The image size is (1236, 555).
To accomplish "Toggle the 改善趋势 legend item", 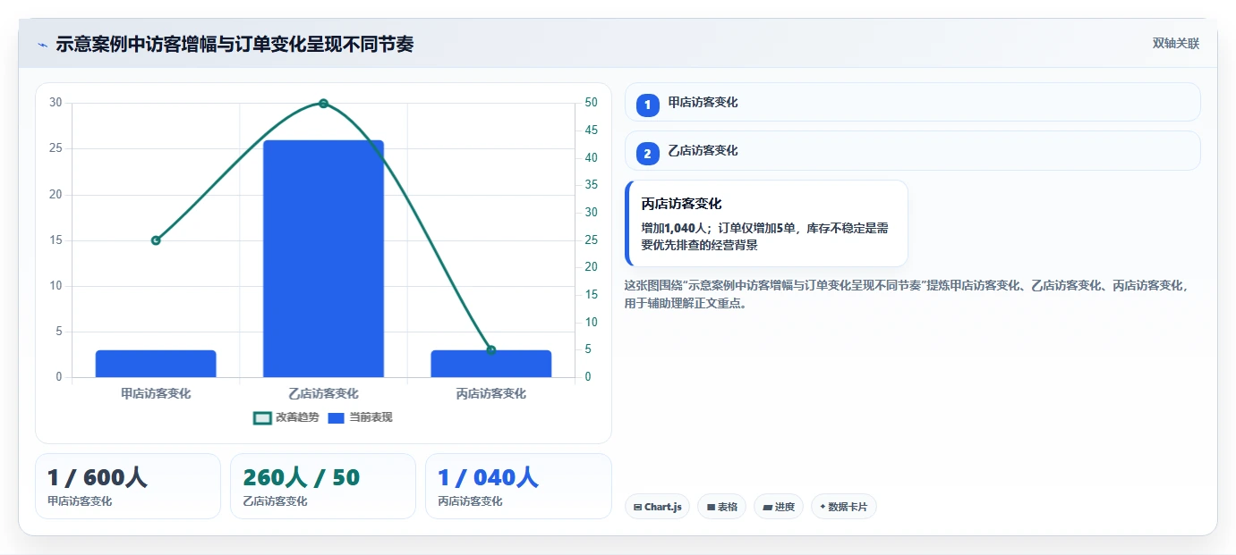I will pos(286,417).
